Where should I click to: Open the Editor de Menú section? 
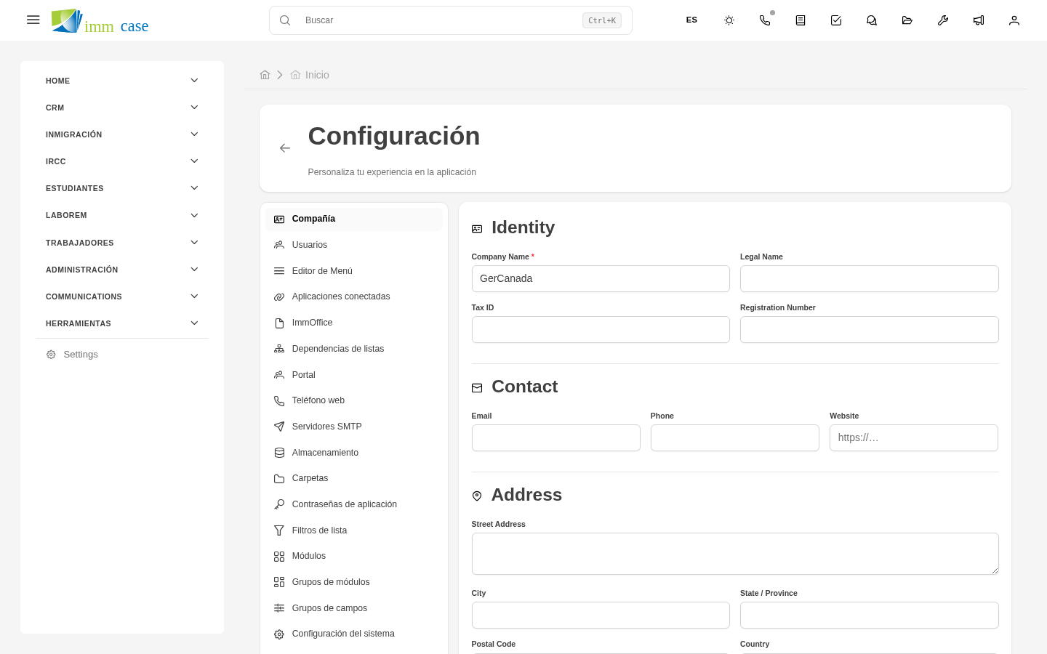point(354,271)
